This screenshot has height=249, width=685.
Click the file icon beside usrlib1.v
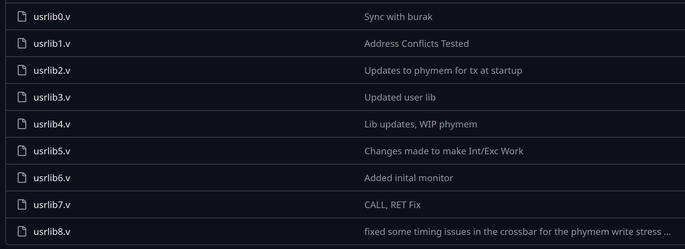22,44
